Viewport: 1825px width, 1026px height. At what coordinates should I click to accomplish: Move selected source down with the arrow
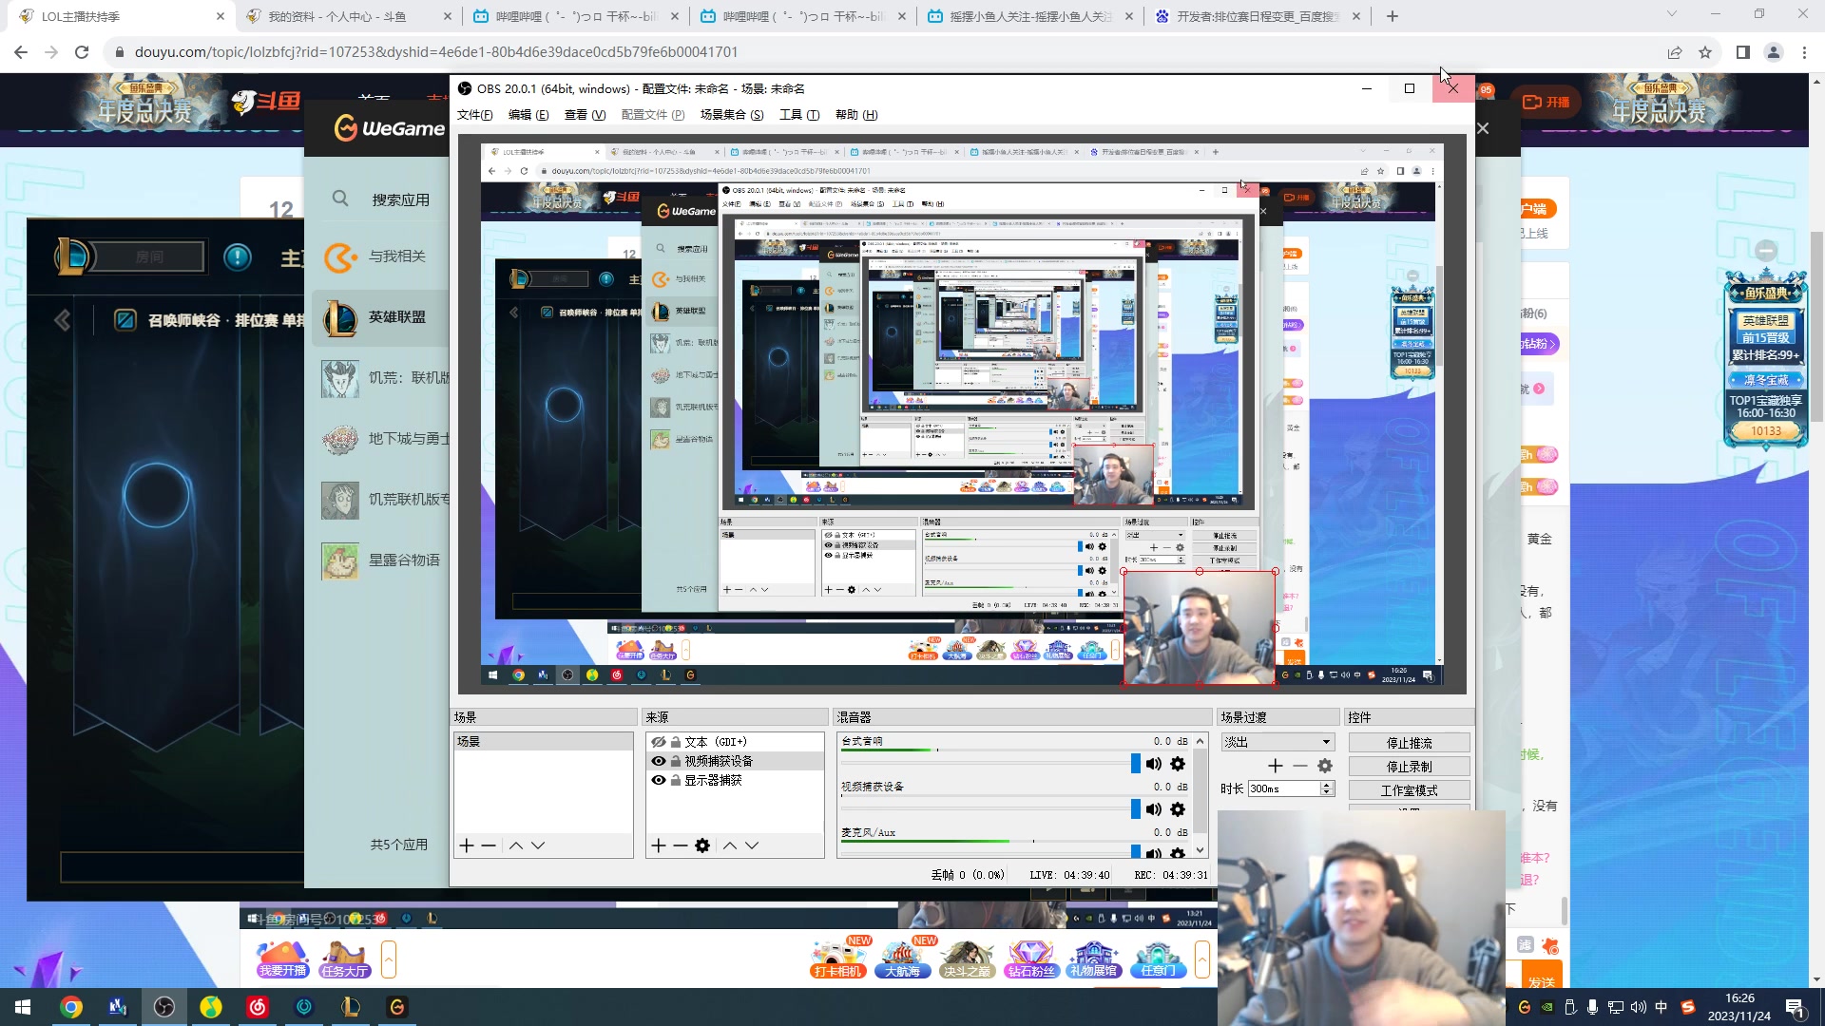[752, 845]
